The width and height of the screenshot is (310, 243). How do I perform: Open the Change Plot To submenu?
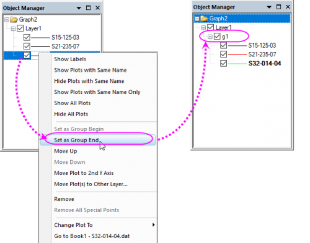98,225
